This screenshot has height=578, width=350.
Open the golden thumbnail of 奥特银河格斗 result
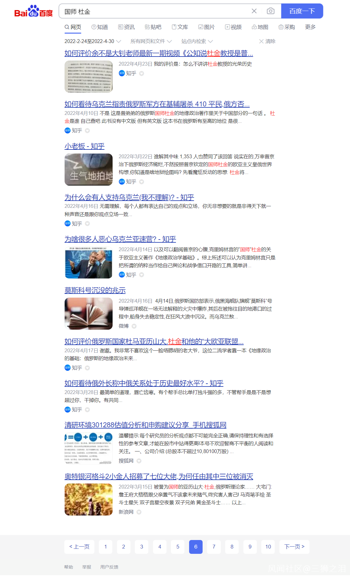[x=88, y=500]
